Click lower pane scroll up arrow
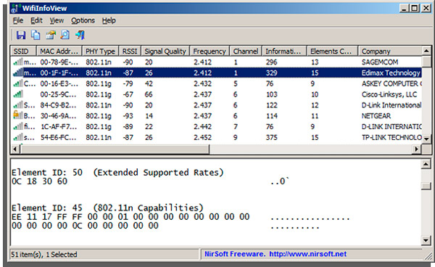The width and height of the screenshot is (435, 267). point(426,165)
